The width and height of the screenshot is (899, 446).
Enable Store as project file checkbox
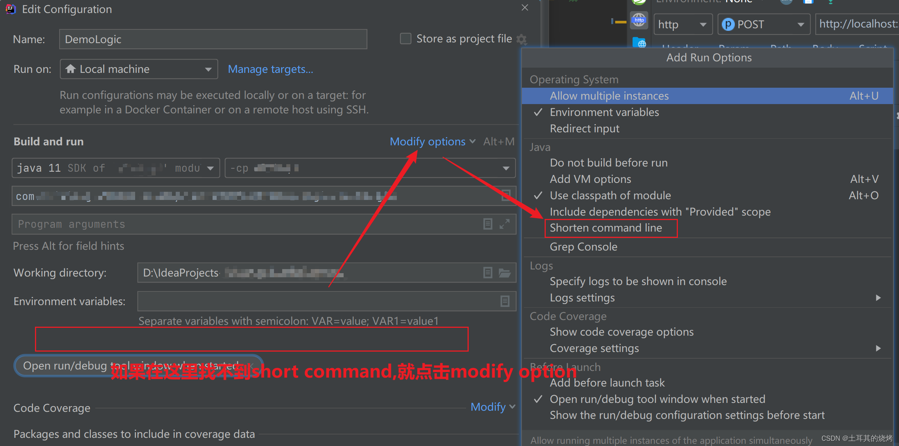(x=405, y=39)
